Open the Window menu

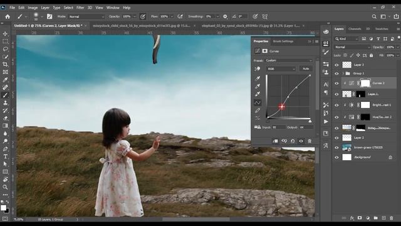(113, 8)
